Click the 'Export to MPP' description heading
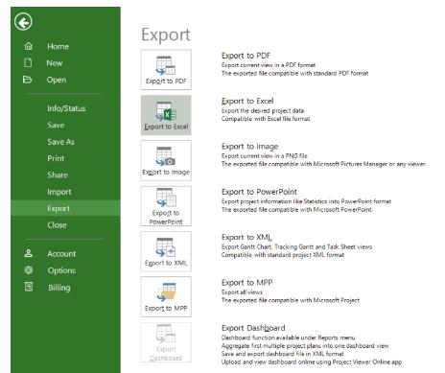Image resolution: width=445 pixels, height=373 pixels. click(246, 283)
